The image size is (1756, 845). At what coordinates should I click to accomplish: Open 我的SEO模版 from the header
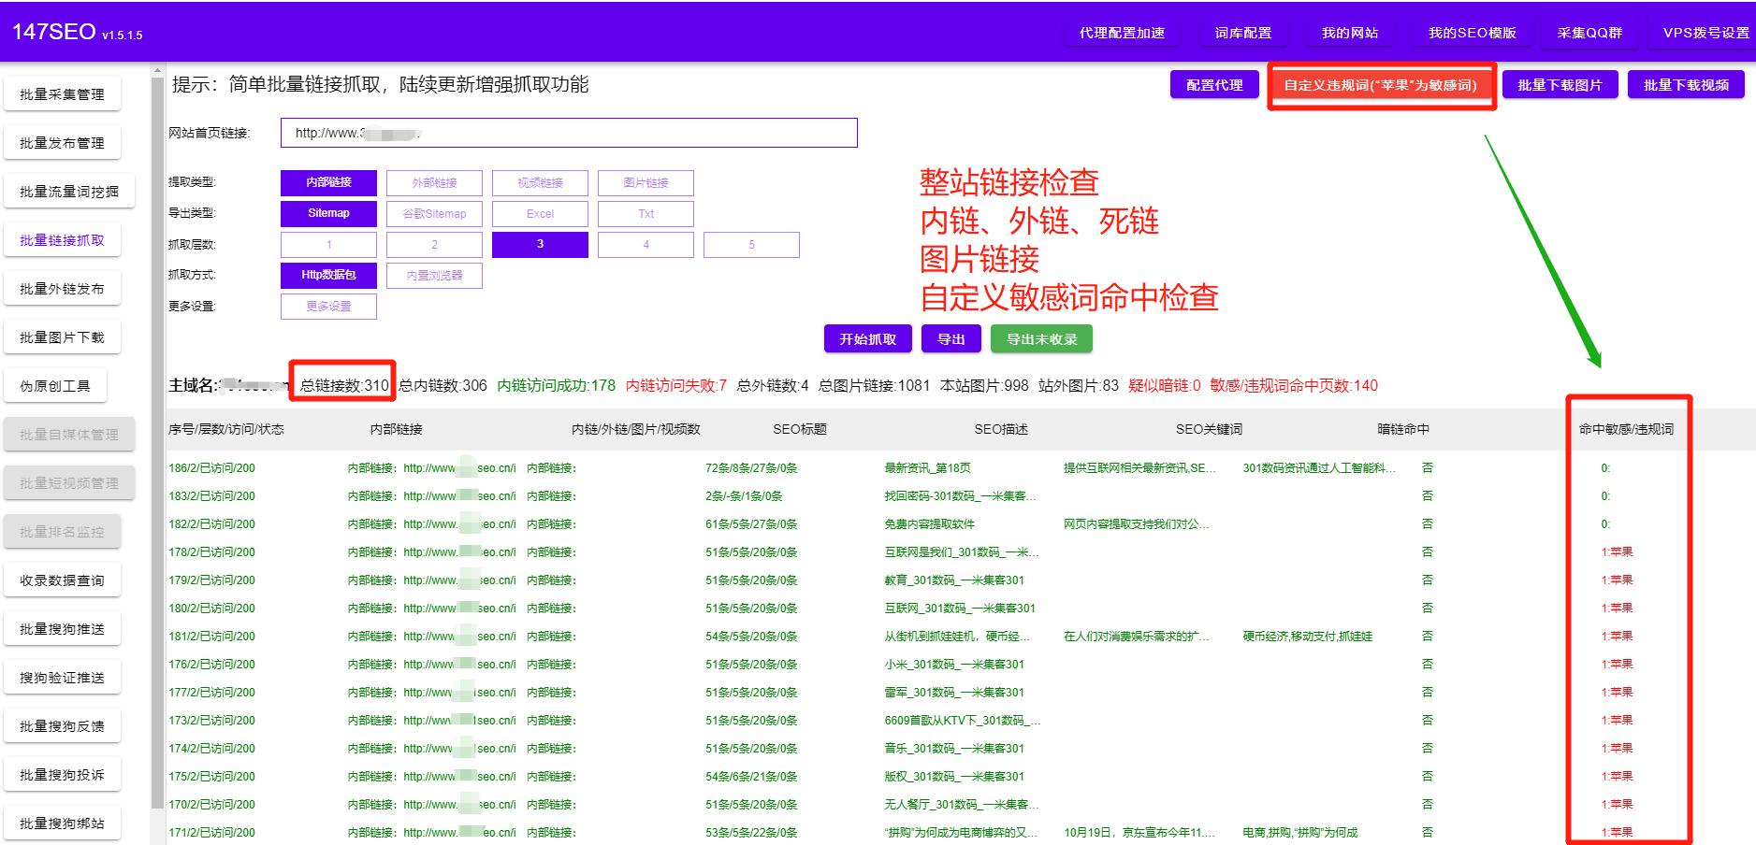[1469, 31]
